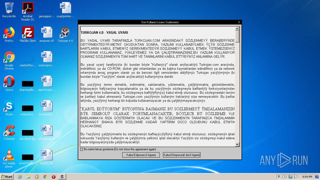Show hidden system tray icons
The width and height of the screenshot is (320, 180).
pos(279,177)
